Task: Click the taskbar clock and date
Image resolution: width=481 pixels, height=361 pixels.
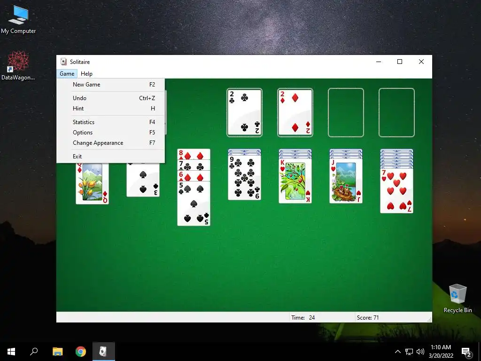Action: [x=441, y=352]
